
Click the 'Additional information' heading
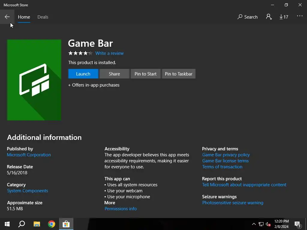[x=44, y=137]
